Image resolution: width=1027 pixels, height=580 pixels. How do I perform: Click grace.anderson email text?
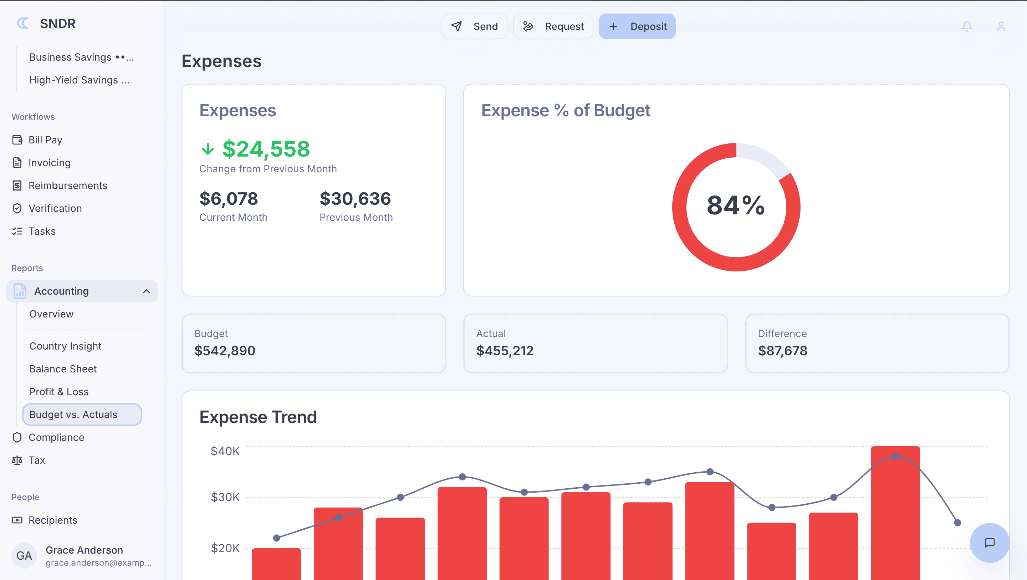pyautogui.click(x=98, y=563)
